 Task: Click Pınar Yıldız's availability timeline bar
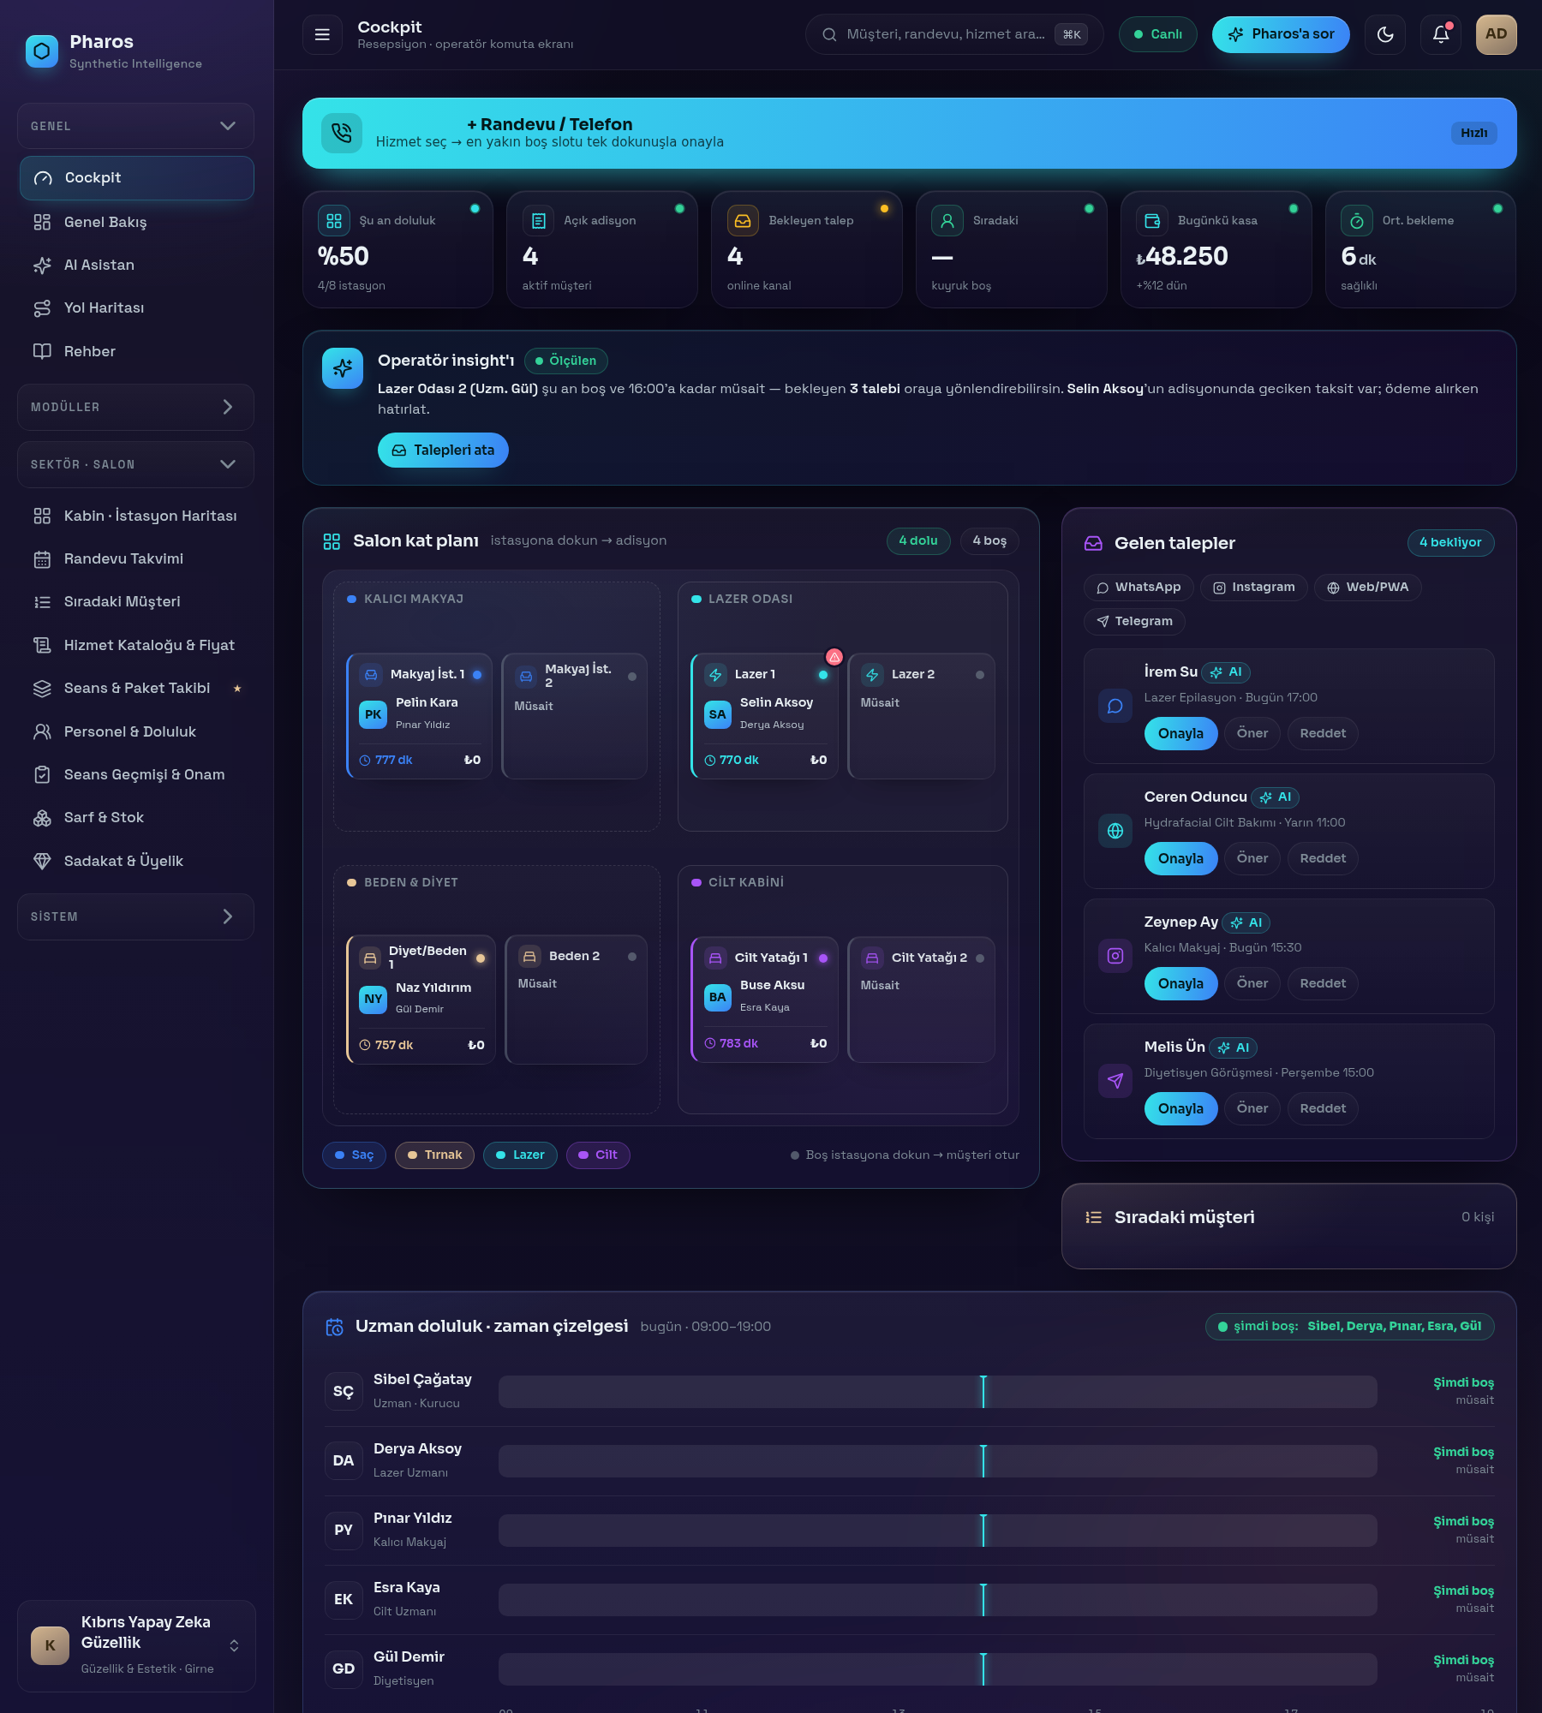[x=937, y=1530]
